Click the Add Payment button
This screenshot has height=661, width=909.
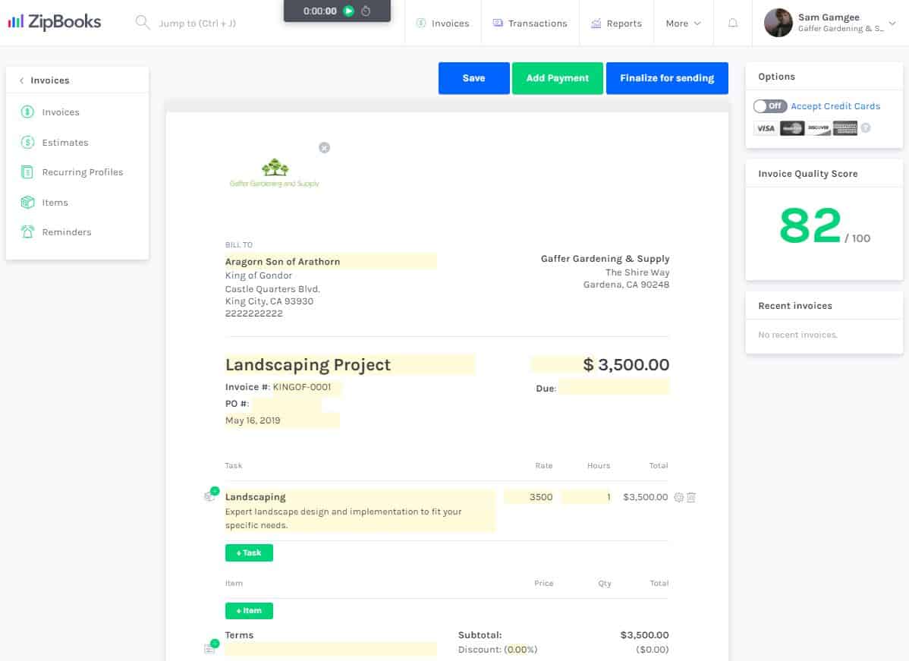(x=557, y=78)
